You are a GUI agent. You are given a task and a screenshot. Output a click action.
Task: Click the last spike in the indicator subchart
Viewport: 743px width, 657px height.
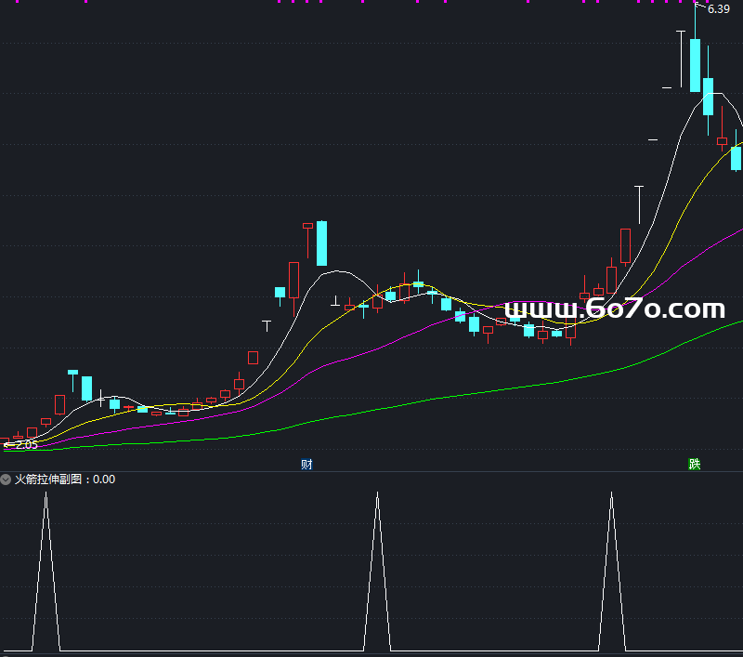click(612, 572)
